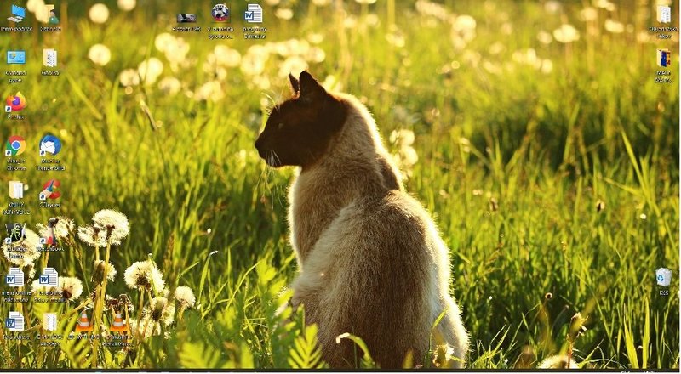Launch Firefox from the desktop

point(15,103)
